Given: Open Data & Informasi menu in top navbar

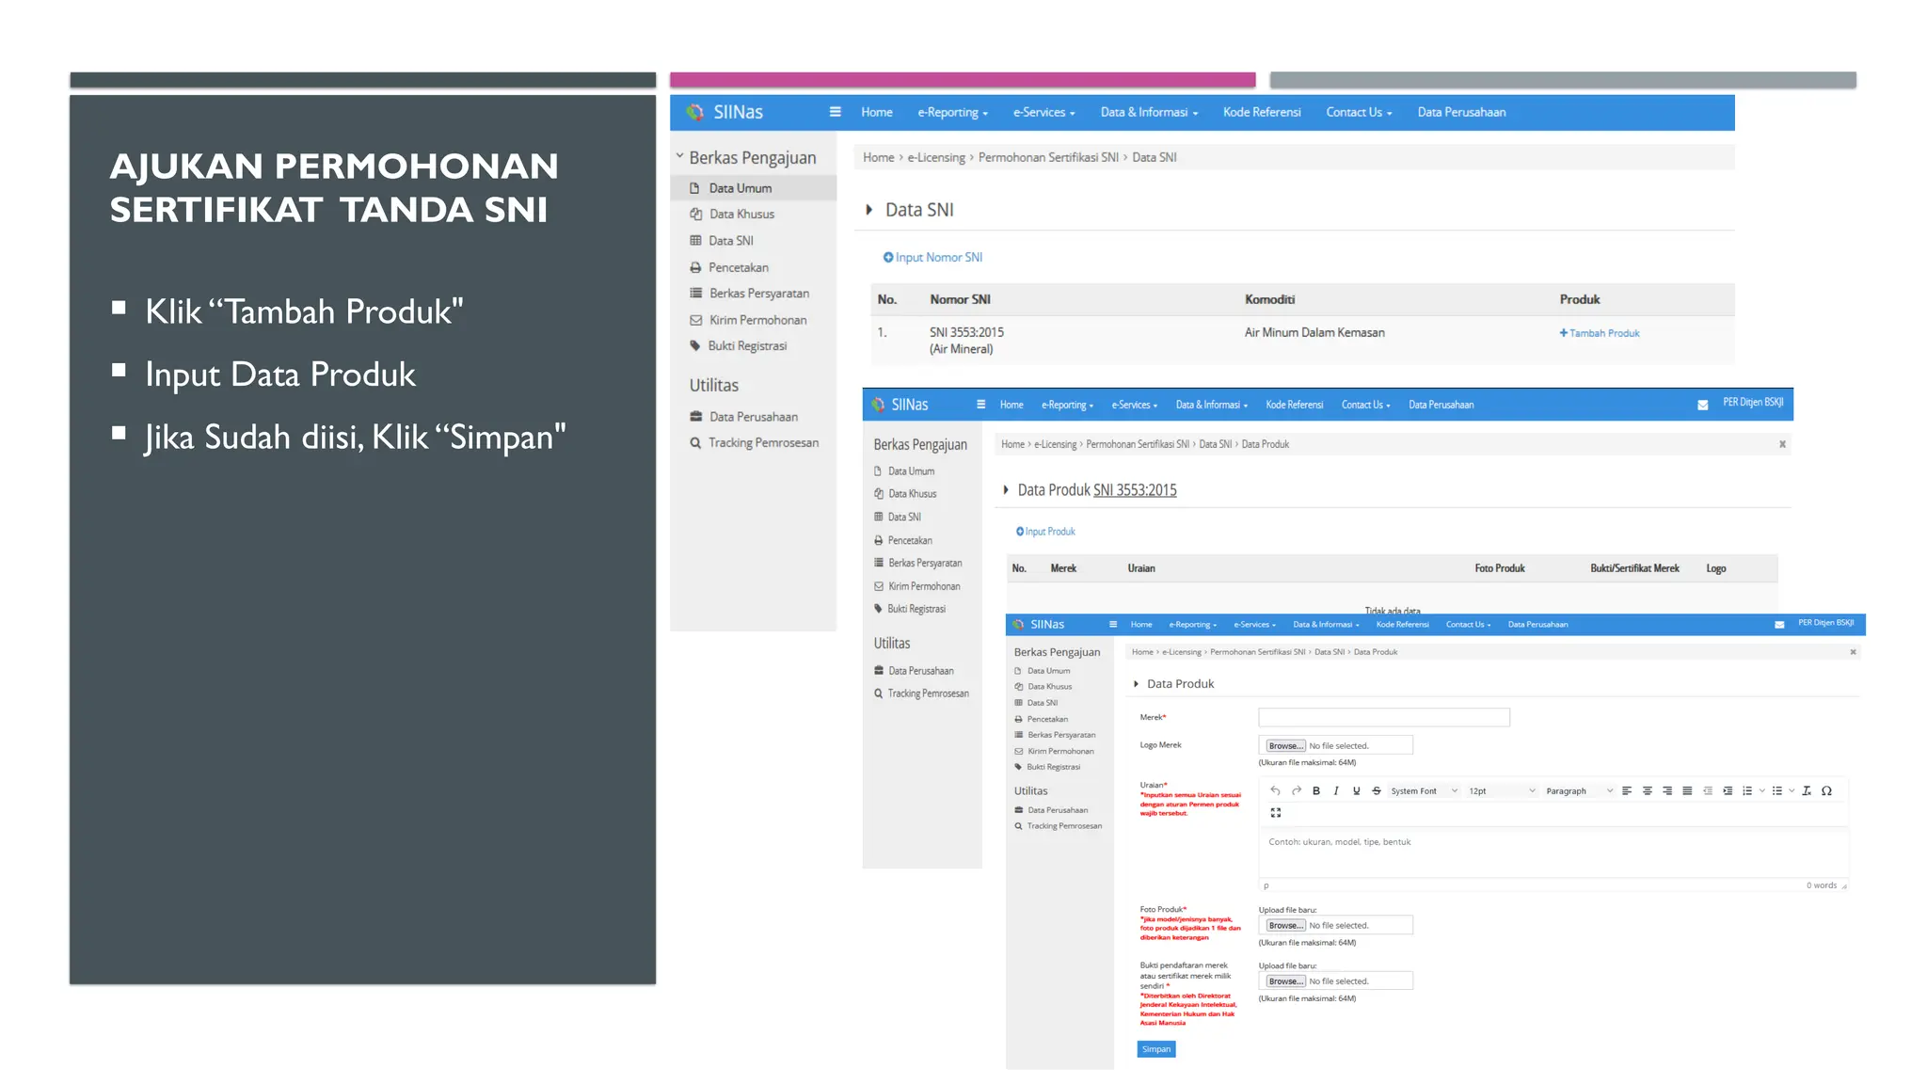Looking at the screenshot, I should tap(1148, 112).
